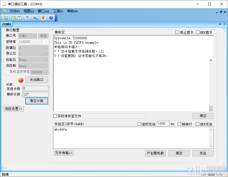Click the send area scroll down arrow

pos(211,146)
